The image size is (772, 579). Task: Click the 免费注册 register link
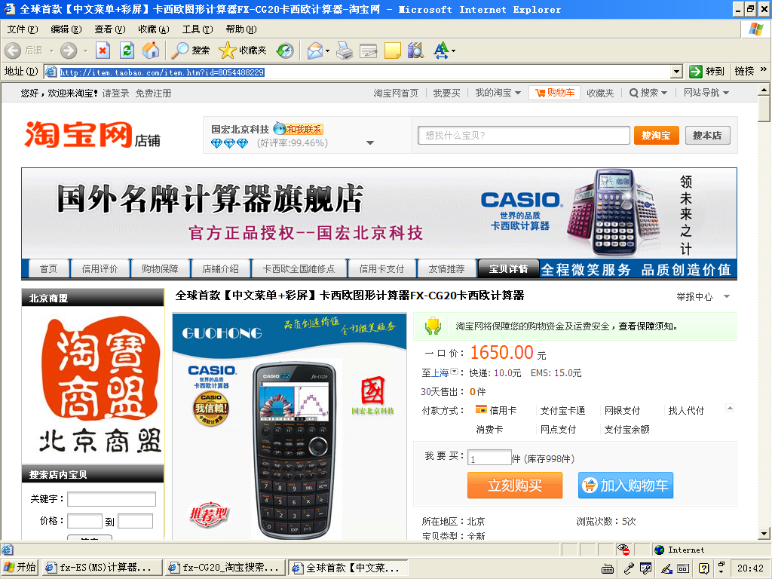point(154,93)
